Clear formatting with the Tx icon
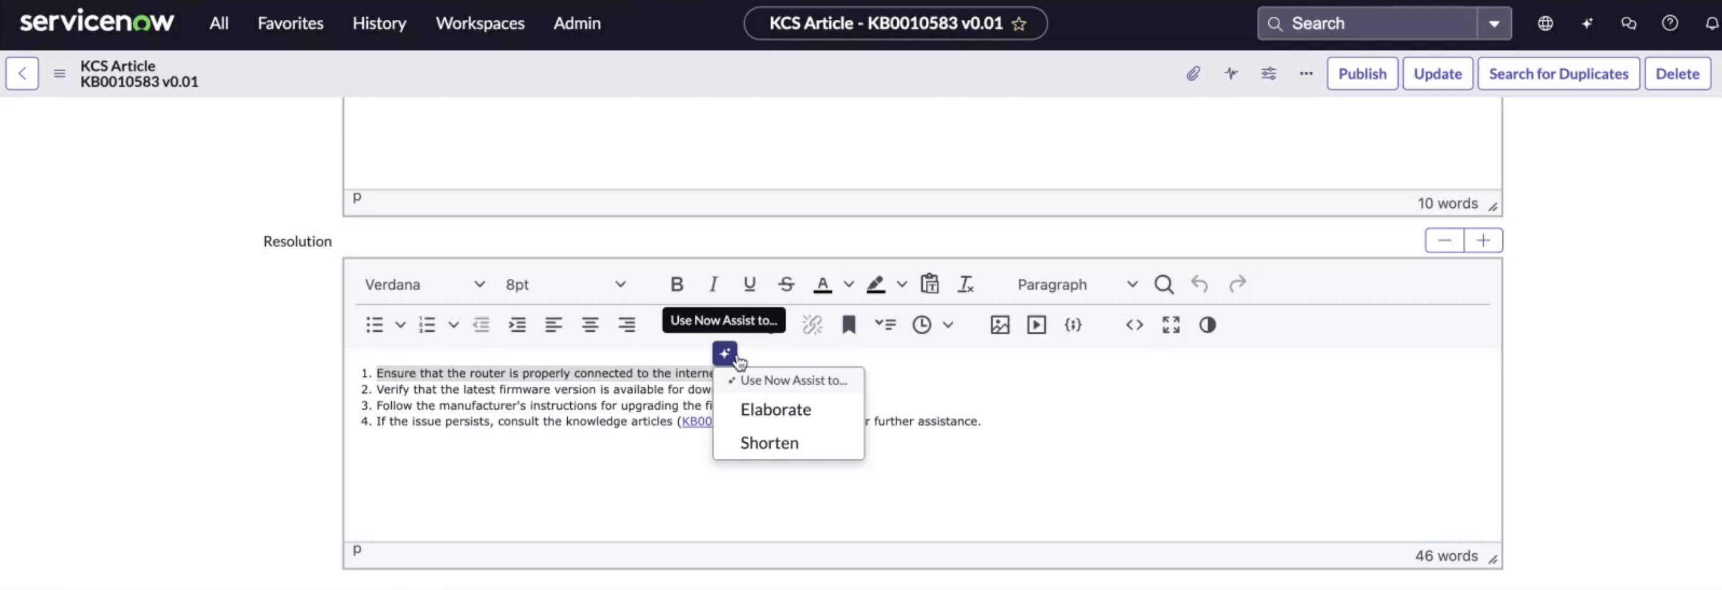 (965, 284)
